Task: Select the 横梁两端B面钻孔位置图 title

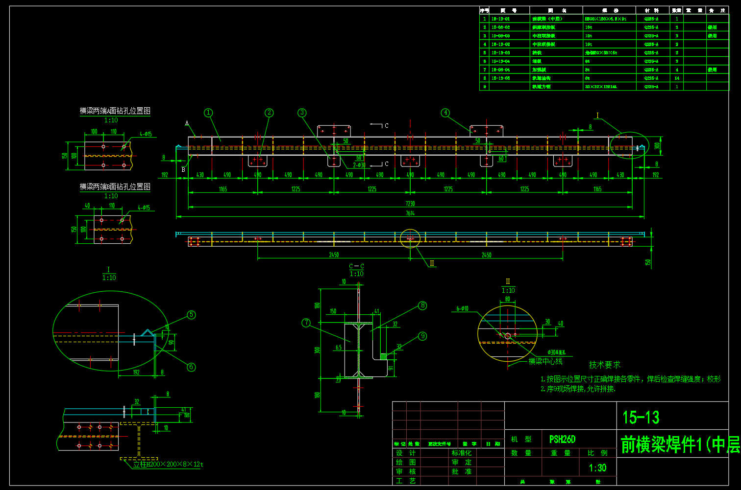Action: [115, 187]
